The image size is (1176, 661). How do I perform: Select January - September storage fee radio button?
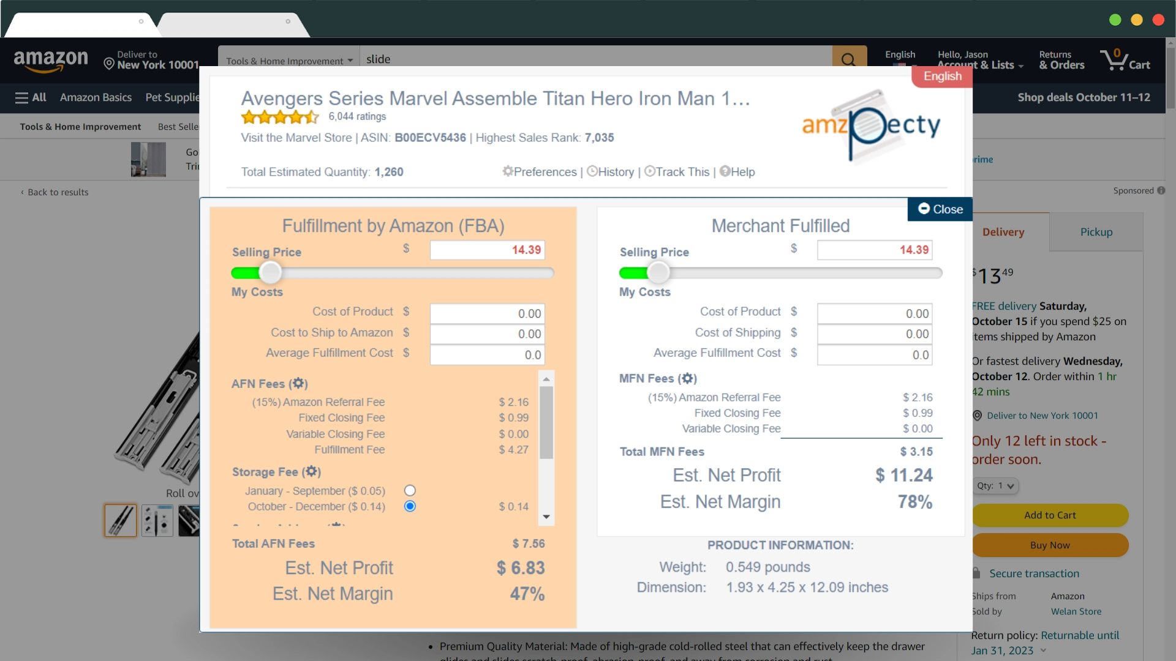point(410,491)
